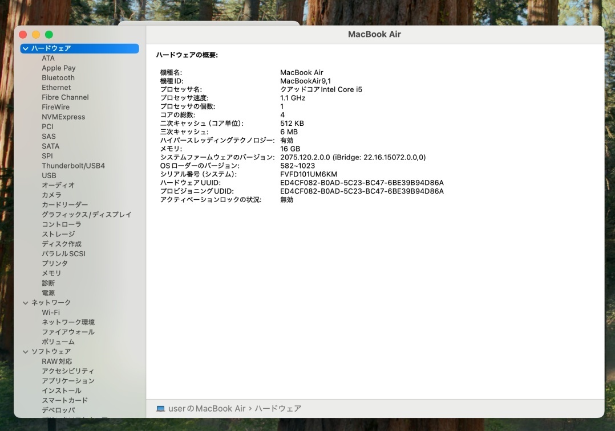The image size is (615, 431).
Task: Click the プロビジョニングUDID value
Action: 362,191
